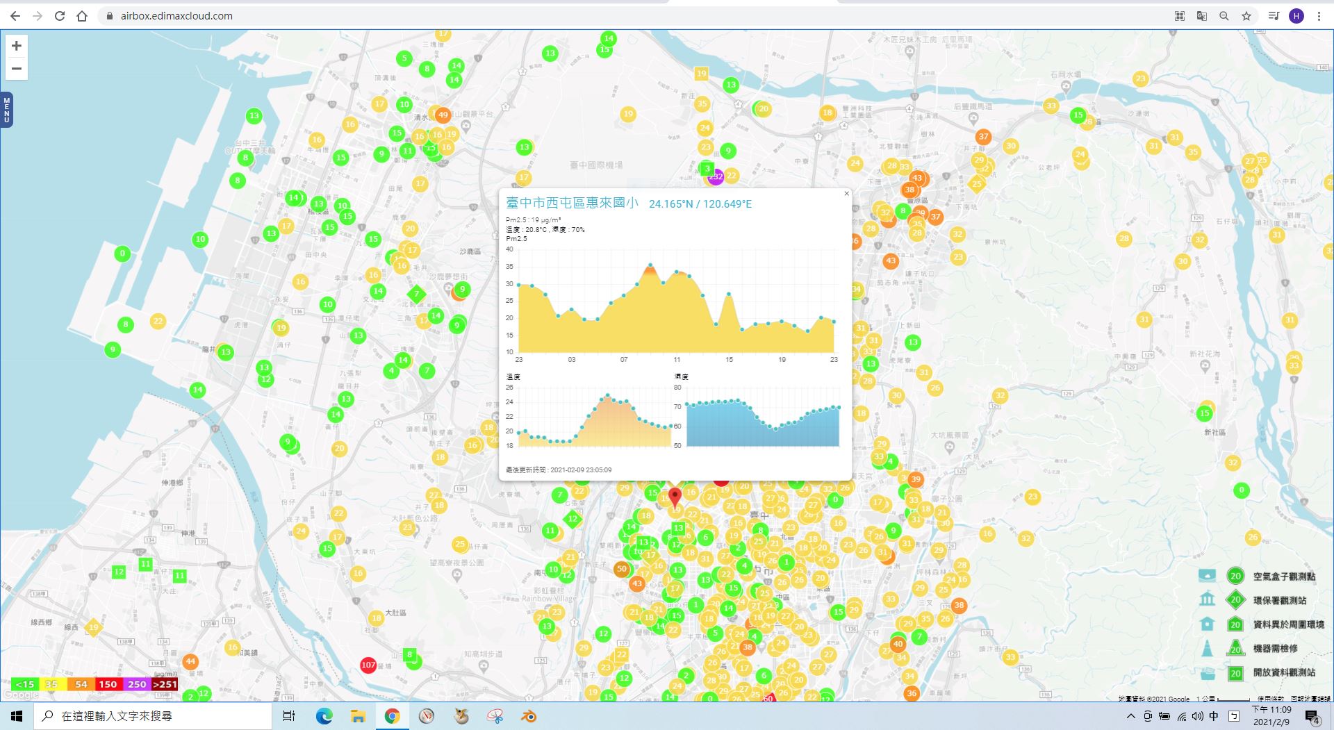The height and width of the screenshot is (730, 1334).
Task: Select the orange 50 sensor marker
Action: click(622, 569)
